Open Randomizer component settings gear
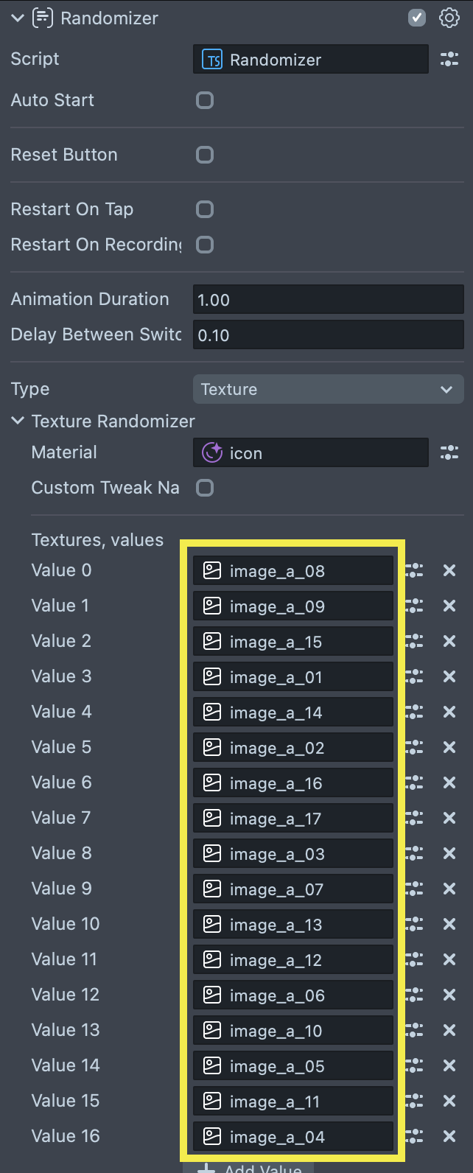 pos(449,18)
